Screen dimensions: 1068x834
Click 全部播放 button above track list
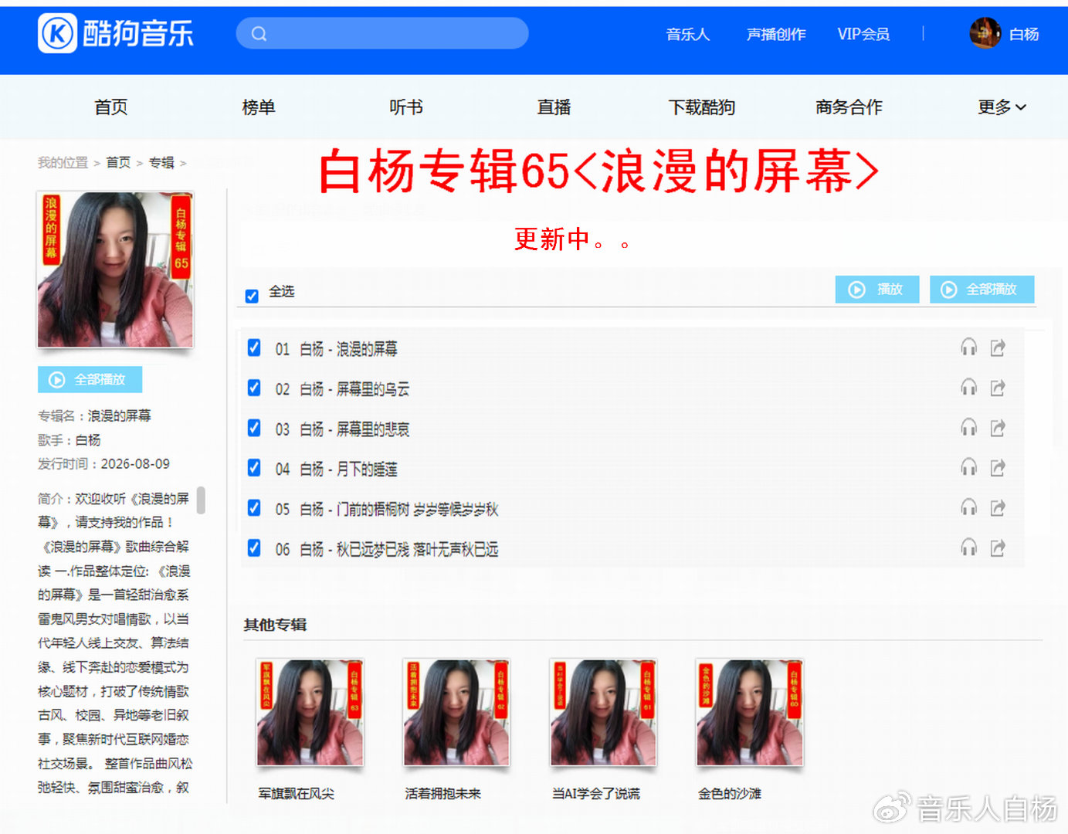[982, 289]
